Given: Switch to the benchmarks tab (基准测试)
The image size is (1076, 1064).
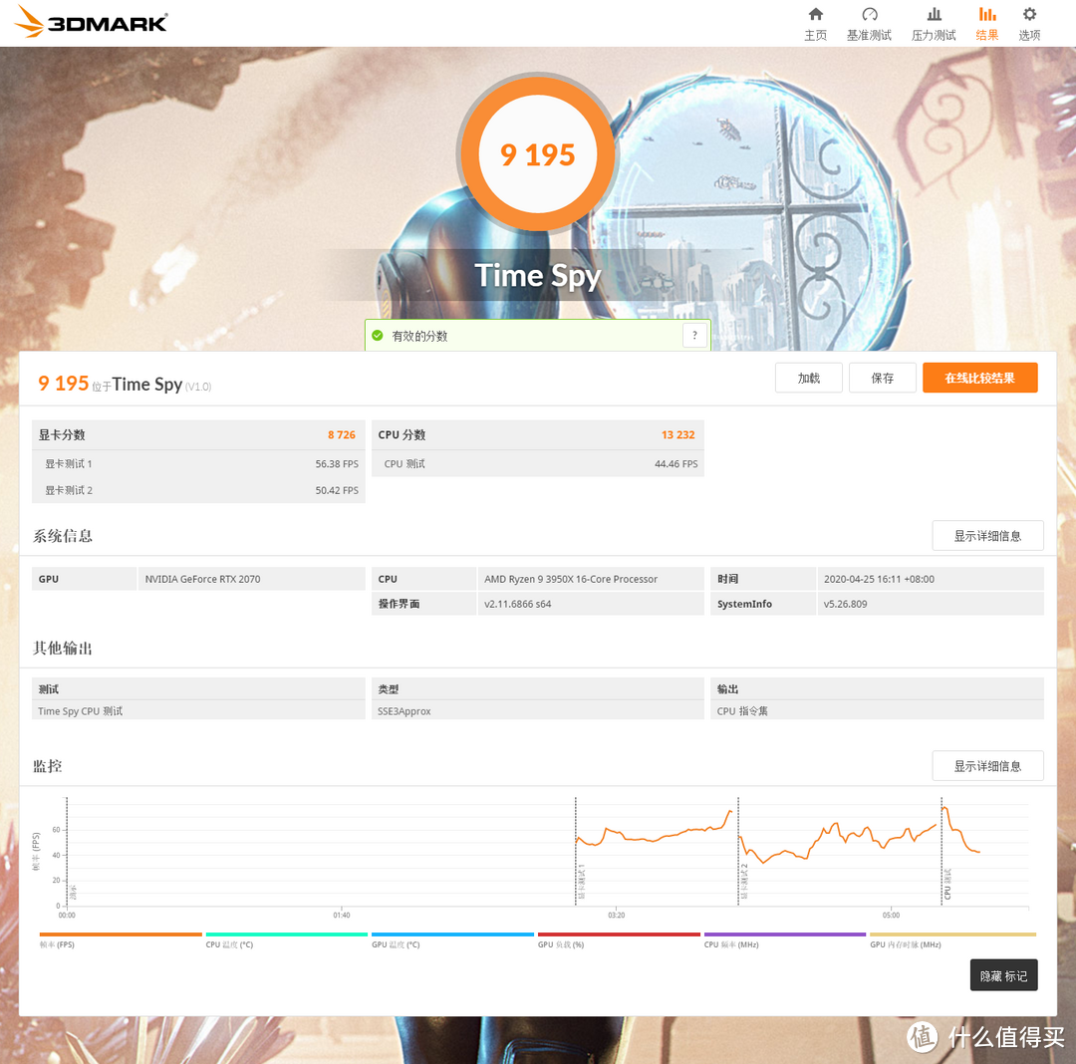Looking at the screenshot, I should 869,24.
